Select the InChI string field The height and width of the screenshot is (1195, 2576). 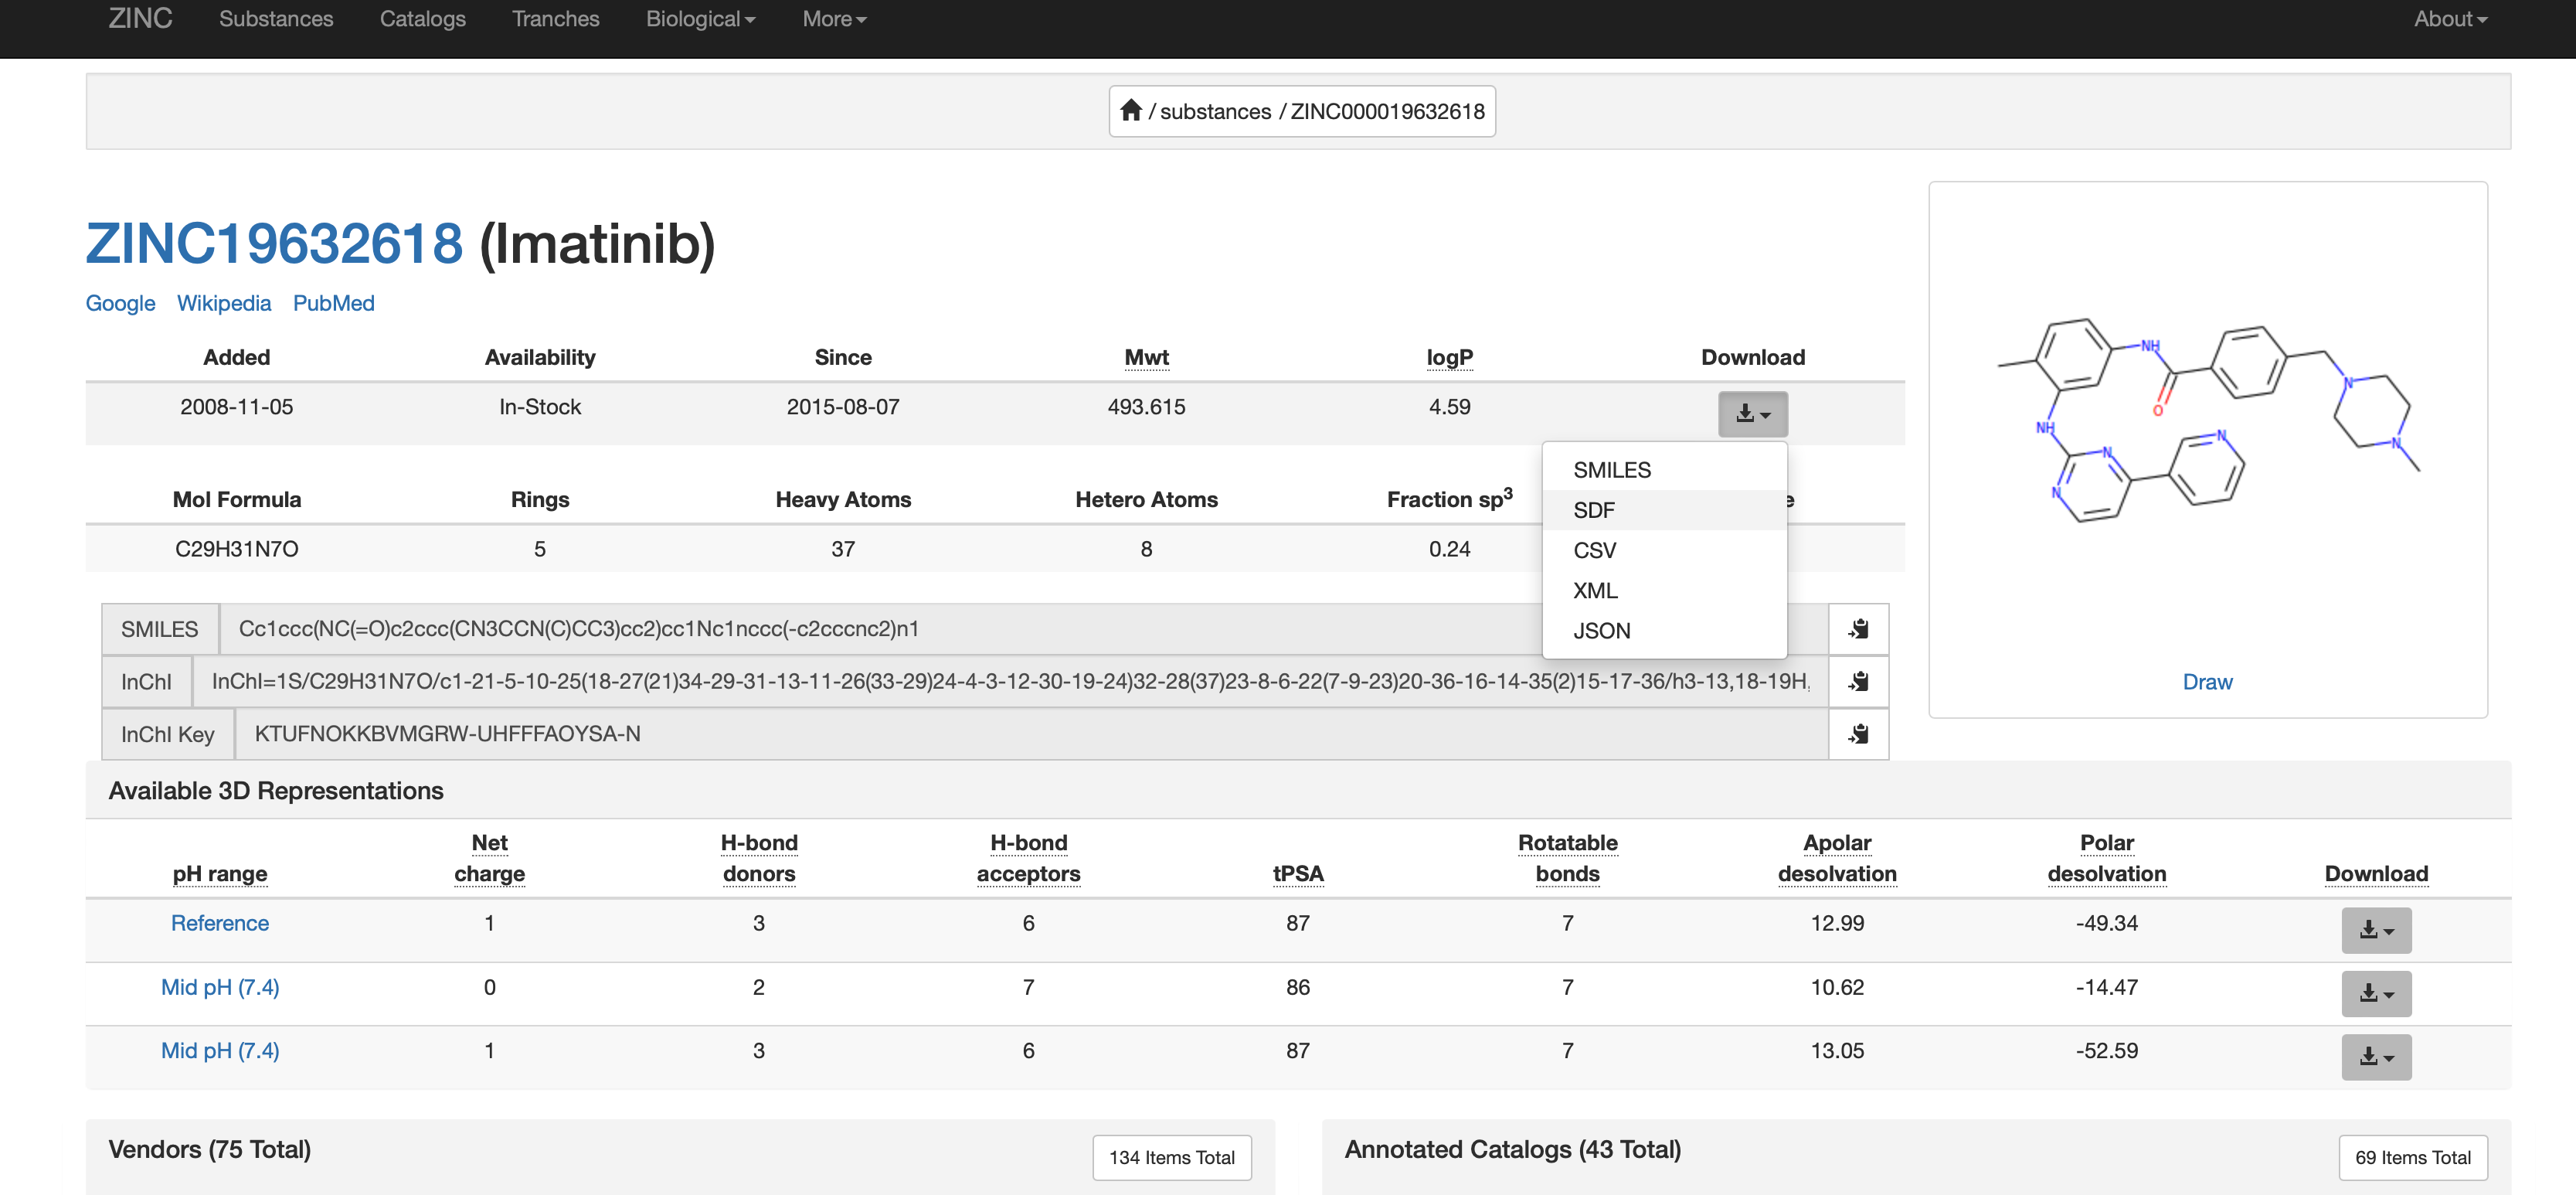pos(1010,682)
